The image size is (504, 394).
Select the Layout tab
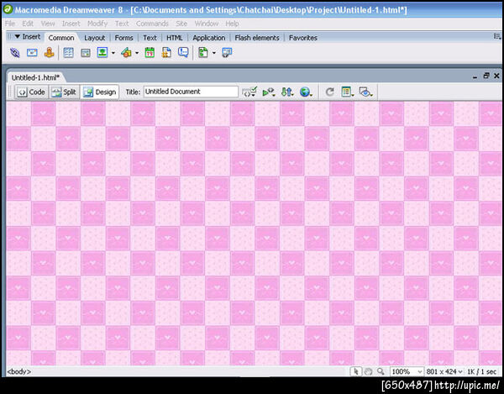[x=94, y=38]
